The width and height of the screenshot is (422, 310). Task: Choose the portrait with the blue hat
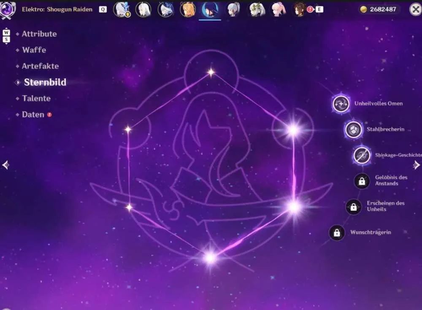(x=165, y=9)
